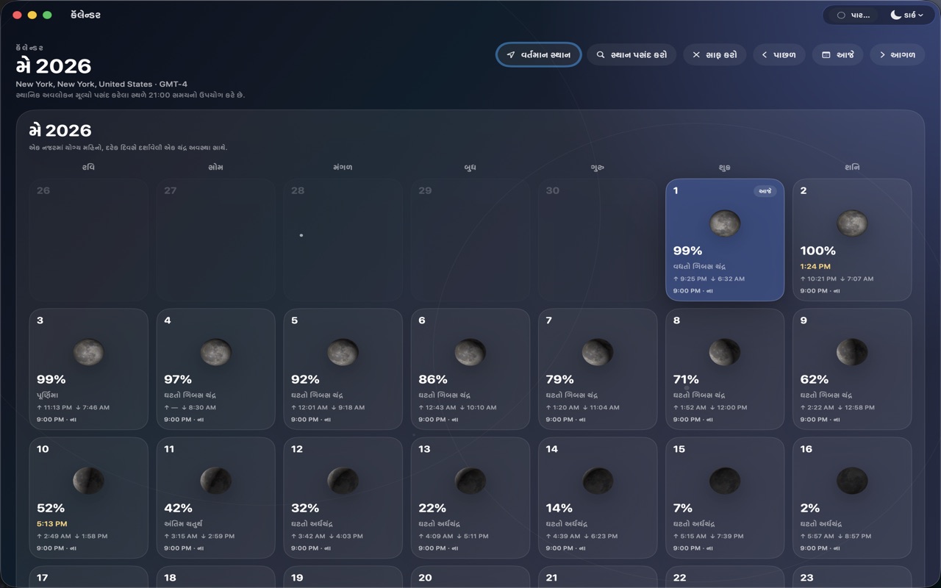Click the 86% moon image on May 6

tap(470, 353)
